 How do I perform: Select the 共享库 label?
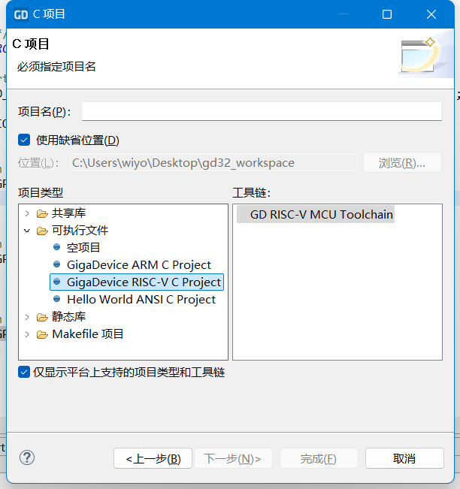click(x=68, y=213)
